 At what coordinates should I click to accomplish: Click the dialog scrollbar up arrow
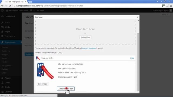tap(138, 20)
